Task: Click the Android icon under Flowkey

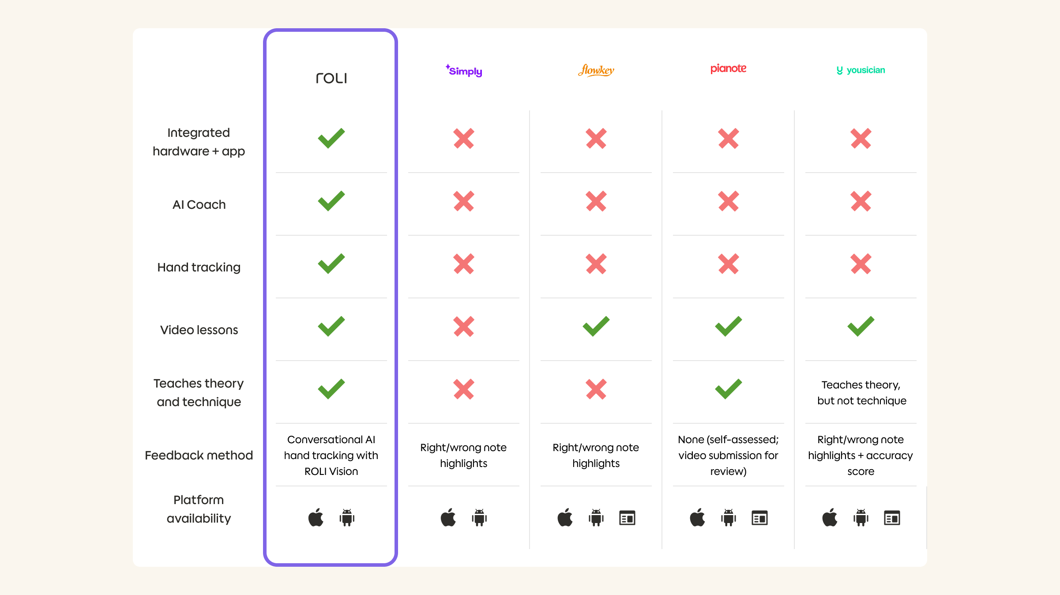Action: [596, 517]
